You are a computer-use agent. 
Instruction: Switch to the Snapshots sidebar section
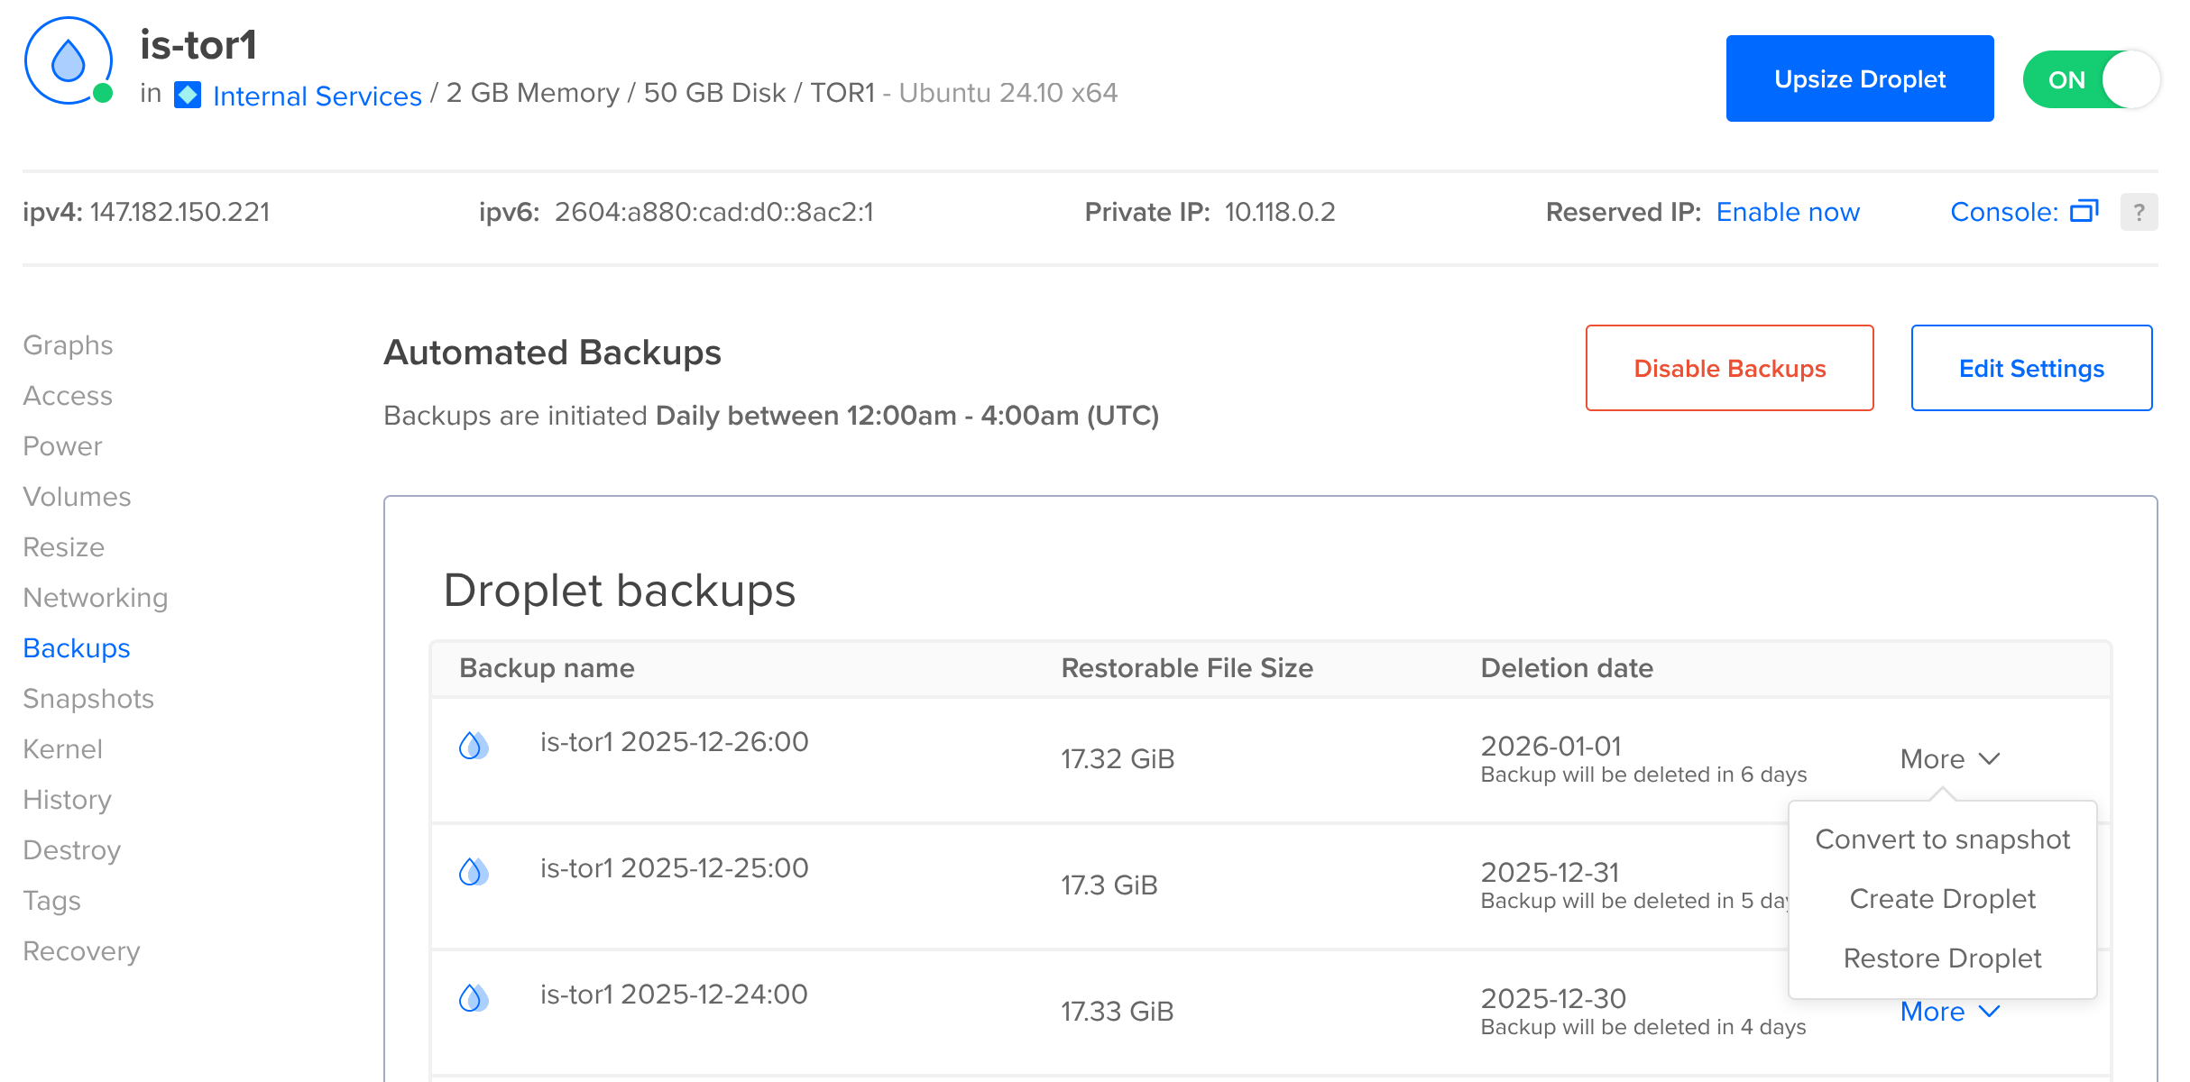click(x=87, y=698)
